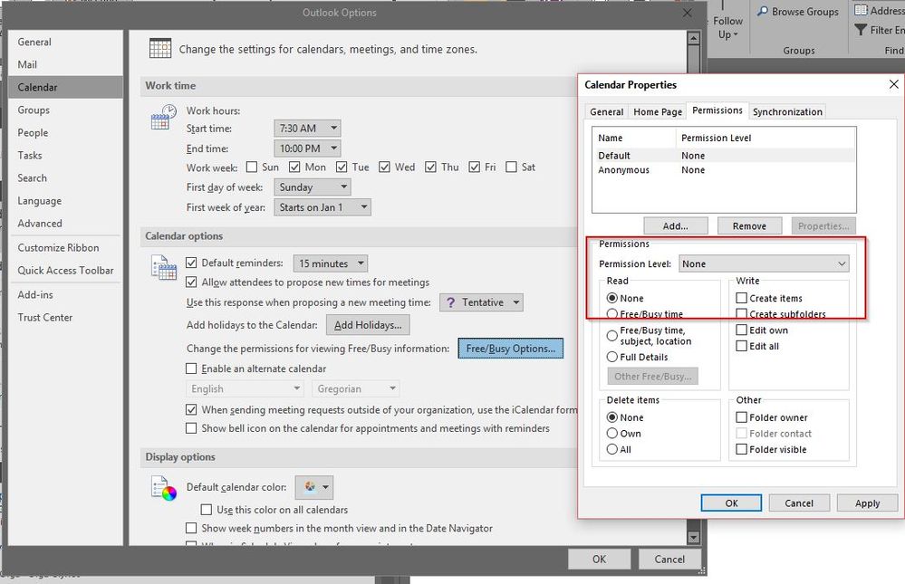Select Own under Delete items
The width and height of the screenshot is (905, 584).
612,433
